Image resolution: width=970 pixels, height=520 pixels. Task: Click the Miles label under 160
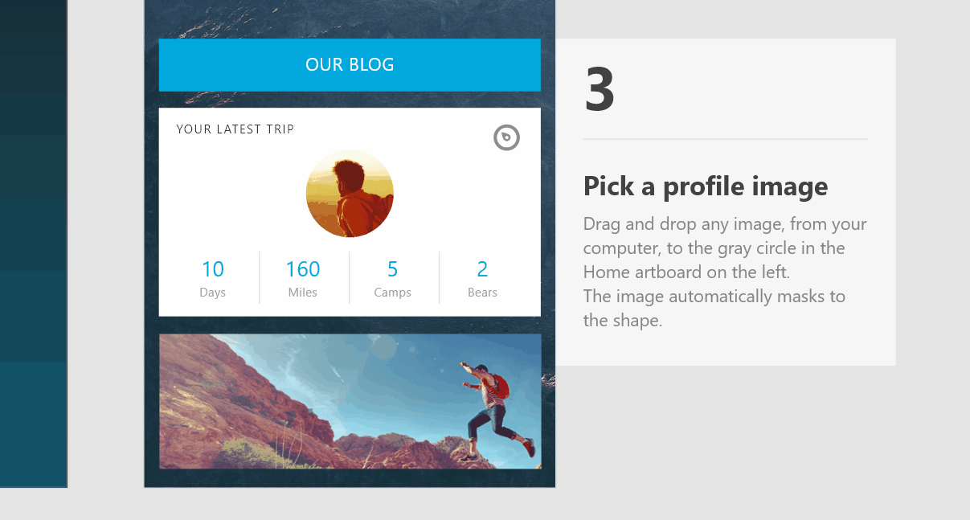(x=303, y=293)
